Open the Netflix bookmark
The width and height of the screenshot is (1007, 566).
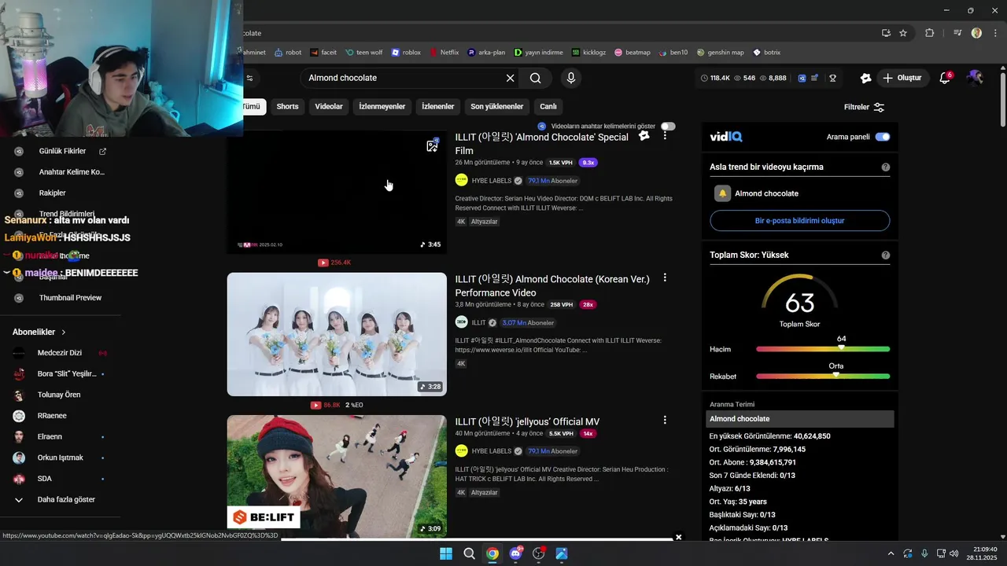click(x=444, y=53)
